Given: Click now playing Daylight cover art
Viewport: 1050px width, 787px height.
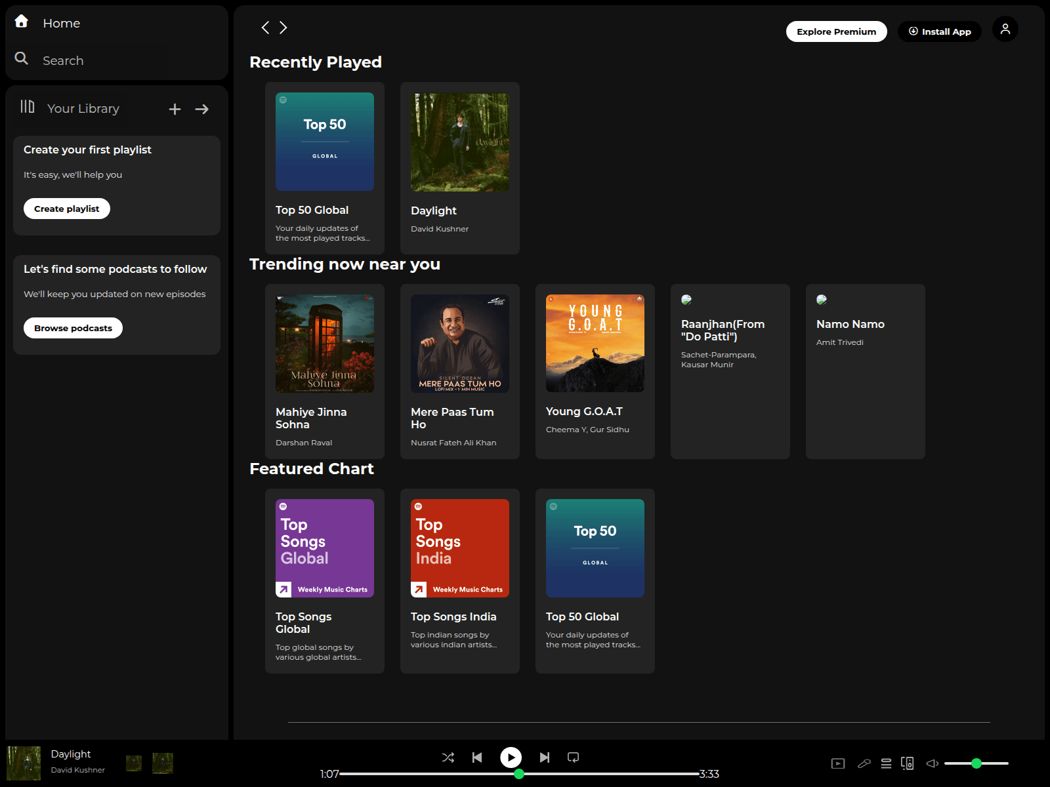Looking at the screenshot, I should click(24, 763).
